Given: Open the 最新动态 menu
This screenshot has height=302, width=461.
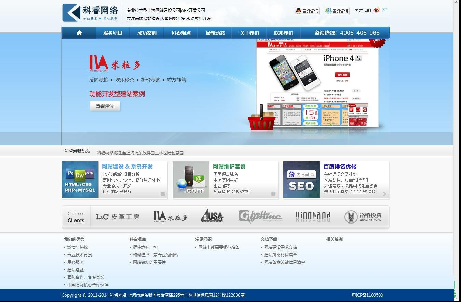Looking at the screenshot, I should pos(215,33).
